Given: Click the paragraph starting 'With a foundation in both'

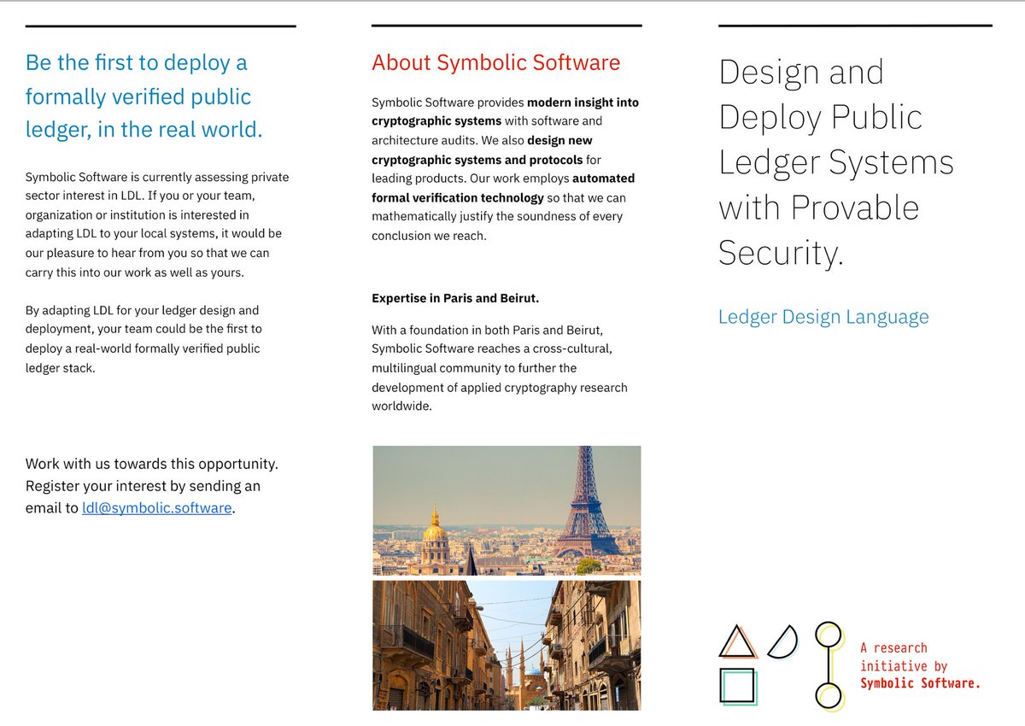Looking at the screenshot, I should 500,367.
